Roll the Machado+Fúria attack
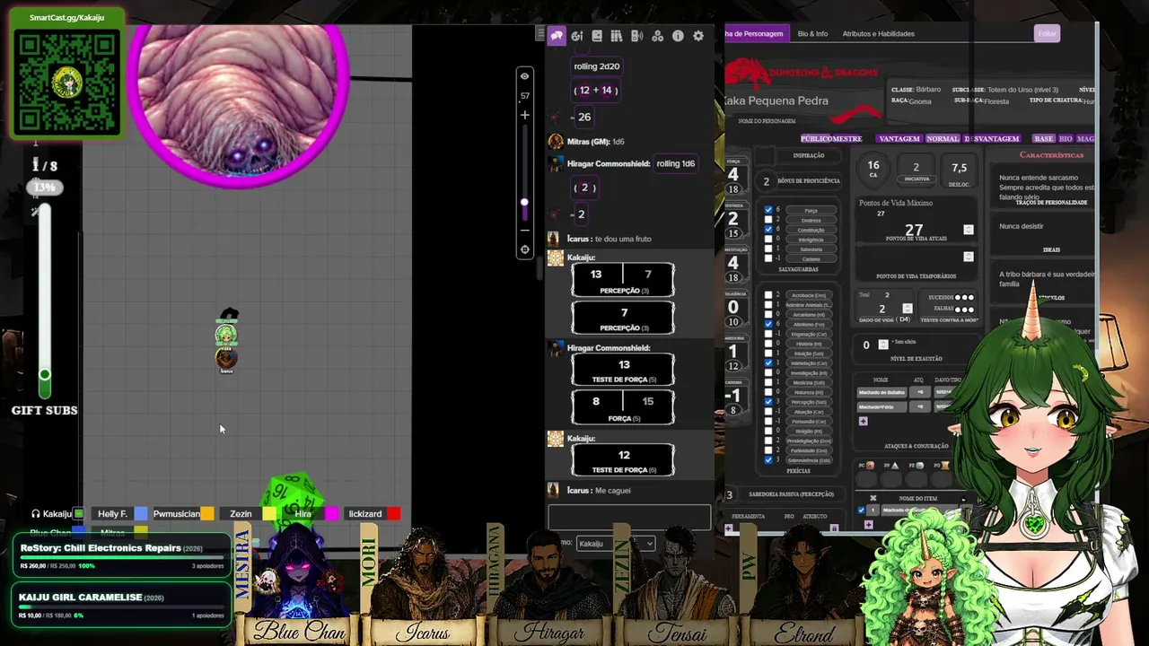 (x=881, y=406)
